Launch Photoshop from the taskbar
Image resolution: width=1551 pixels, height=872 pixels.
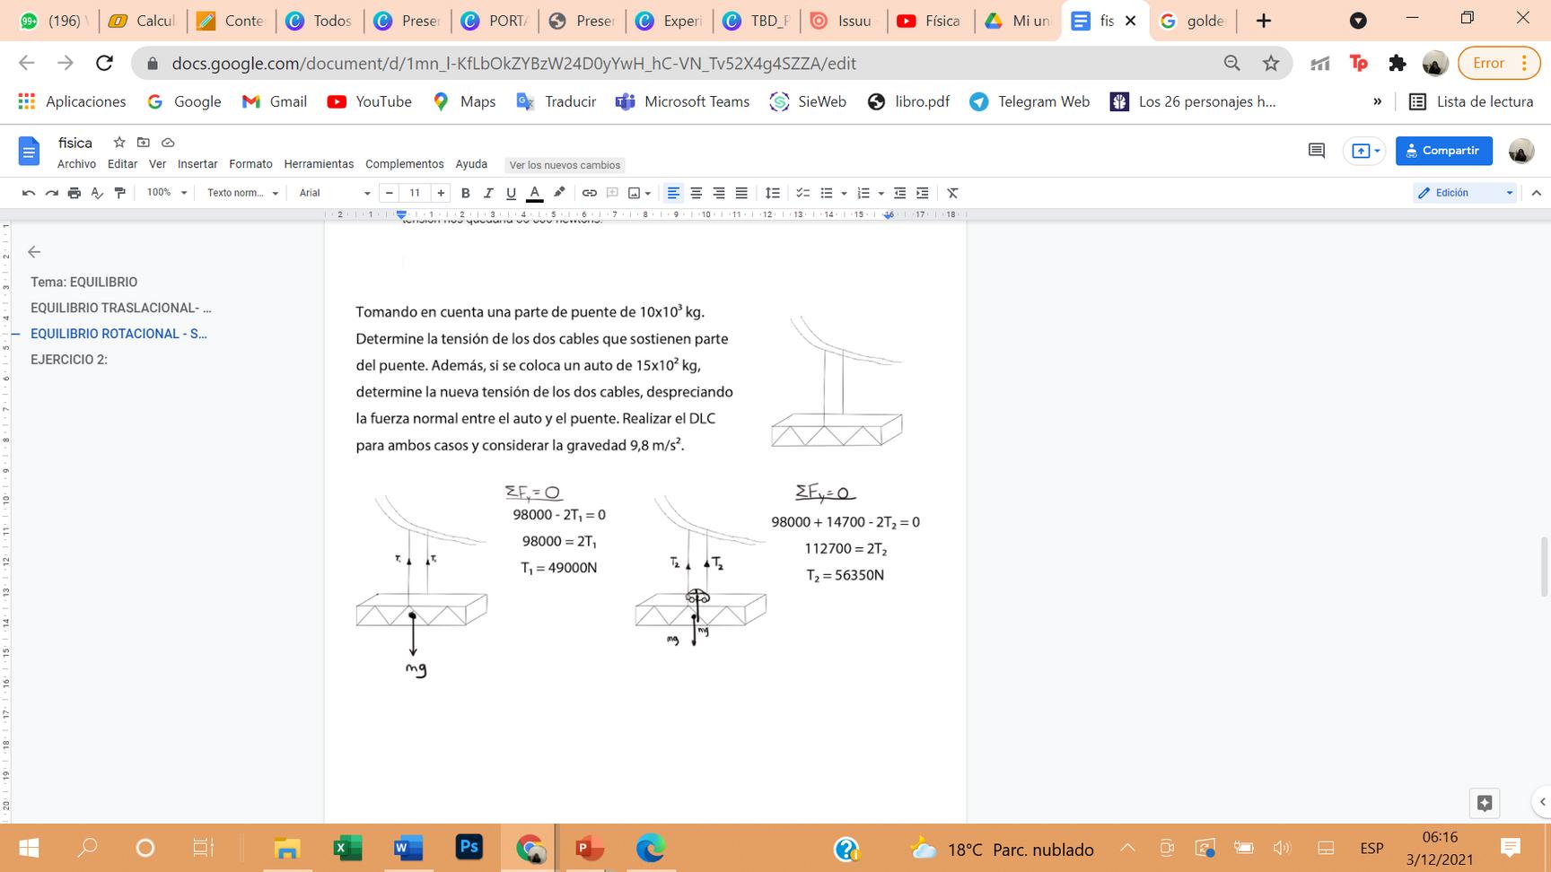(x=469, y=848)
